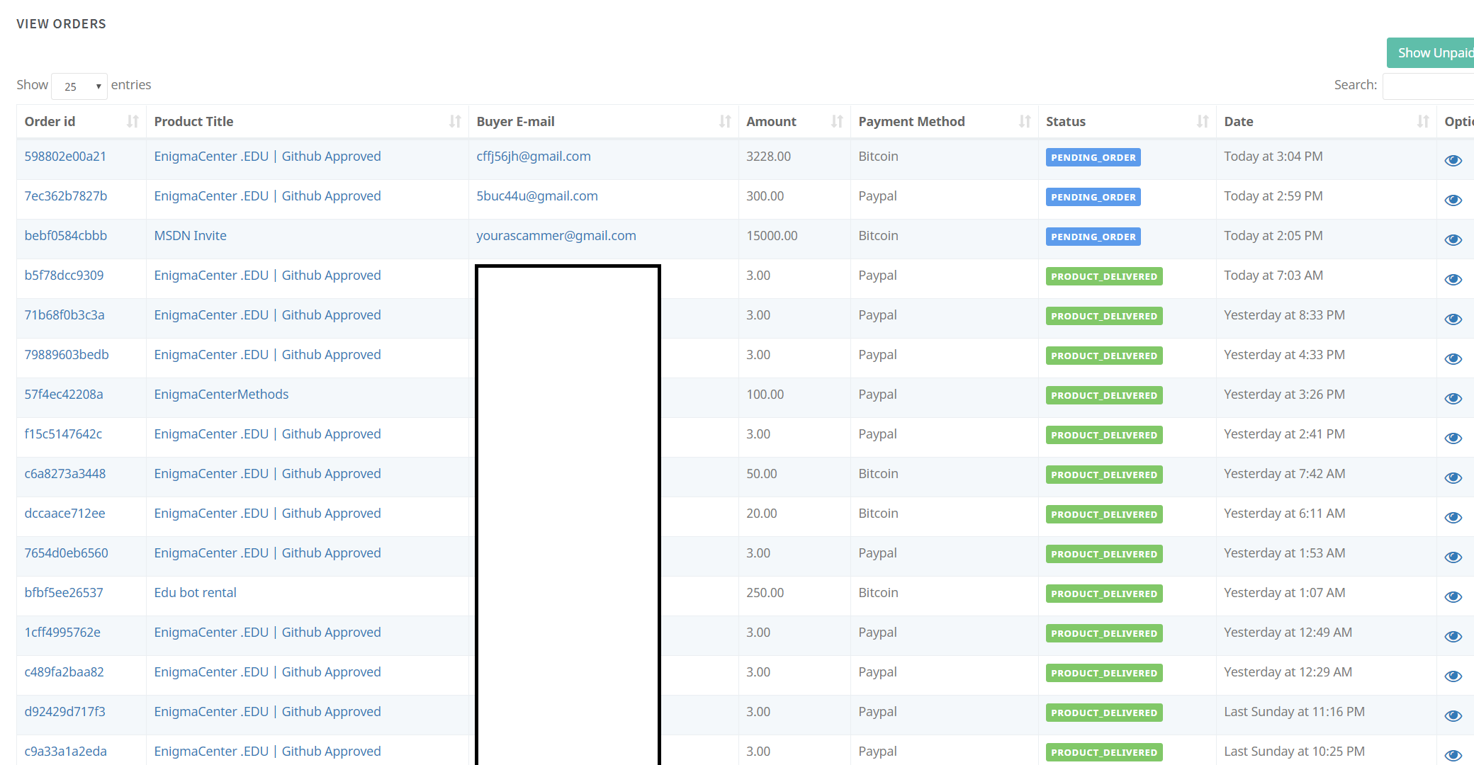Open order id 79889603bedb link
Viewport: 1474px width, 765px height.
[x=67, y=355]
